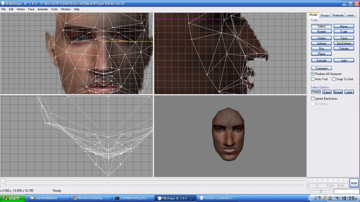
Task: Open the File menu
Action: click(3, 9)
